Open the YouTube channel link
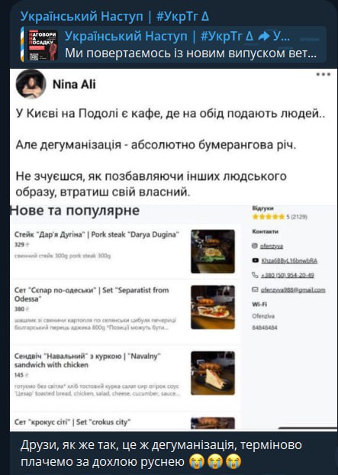This screenshot has height=475, width=338. [x=289, y=260]
